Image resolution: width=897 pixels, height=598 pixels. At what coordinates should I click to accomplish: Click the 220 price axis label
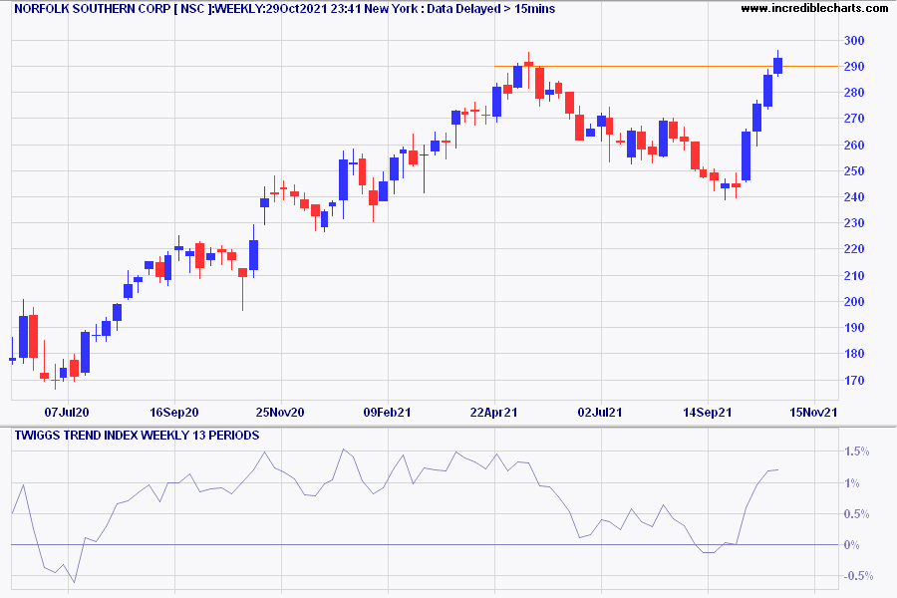(x=854, y=249)
